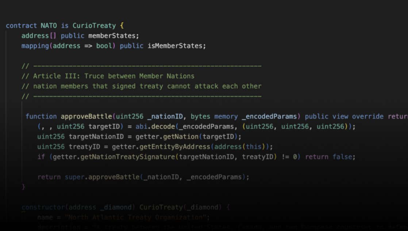This screenshot has width=408, height=231.
Task: Click the 'getNationTreatySignature' method call
Action: [x=127, y=157]
